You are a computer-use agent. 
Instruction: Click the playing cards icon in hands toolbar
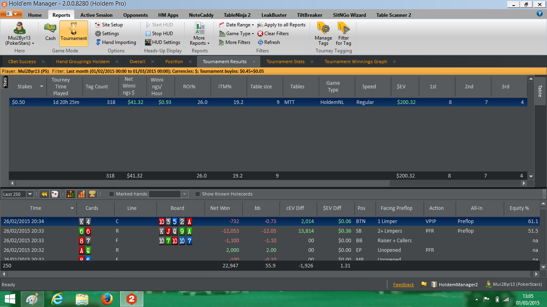(x=55, y=194)
